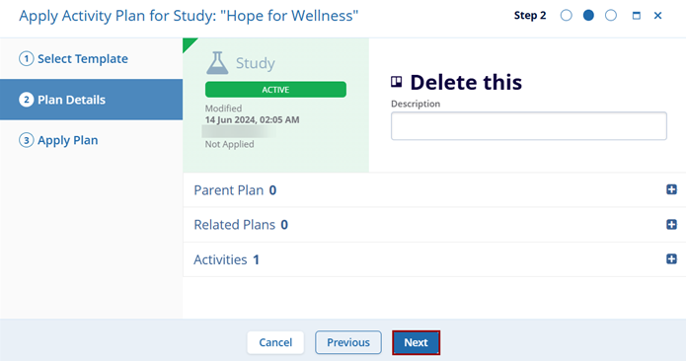Image resolution: width=686 pixels, height=361 pixels.
Task: Select the filled second step indicator circle
Action: pos(588,16)
